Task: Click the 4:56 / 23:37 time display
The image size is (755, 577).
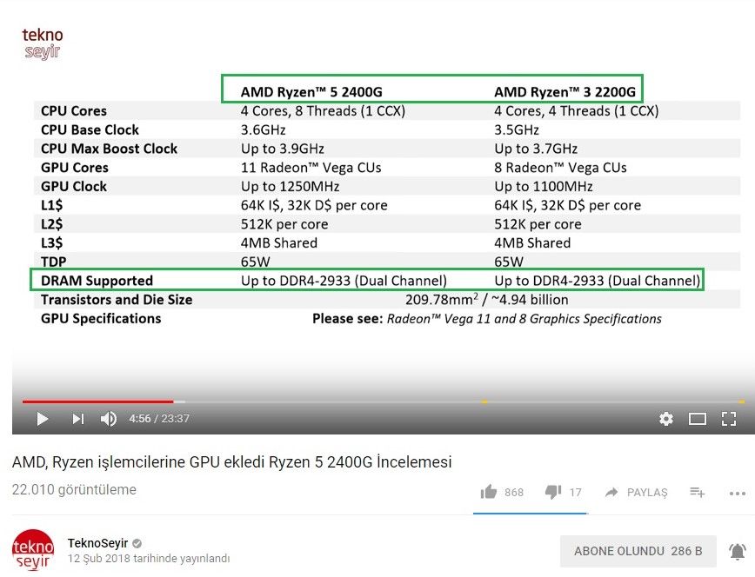Action: [x=159, y=418]
